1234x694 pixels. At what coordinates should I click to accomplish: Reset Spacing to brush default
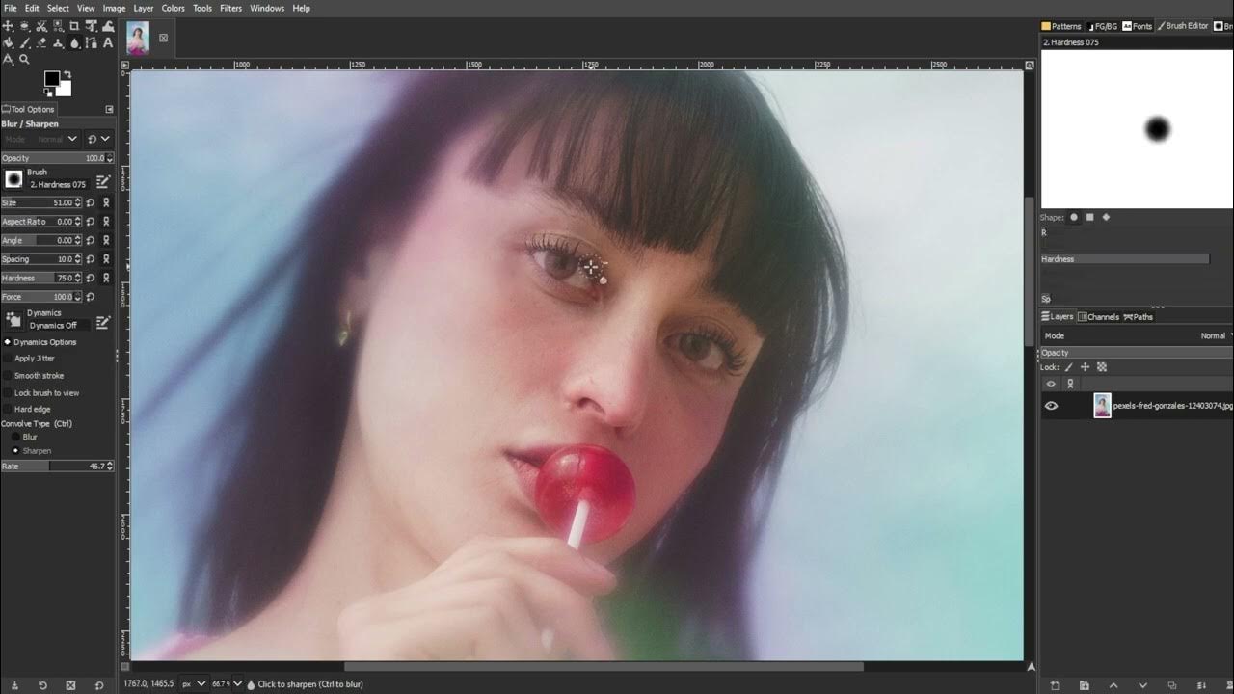[x=91, y=259]
